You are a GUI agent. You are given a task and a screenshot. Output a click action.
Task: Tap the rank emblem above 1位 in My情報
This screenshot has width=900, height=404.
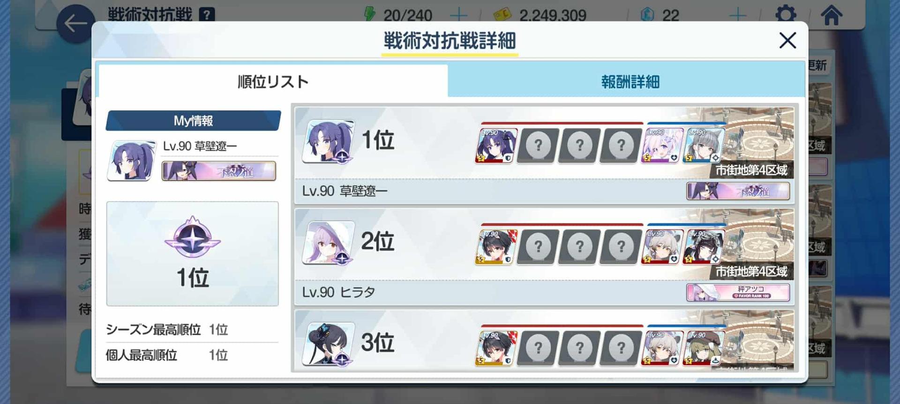tap(192, 237)
